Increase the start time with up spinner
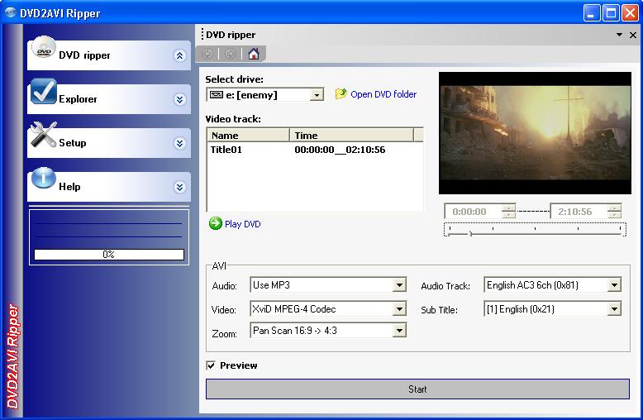This screenshot has width=643, height=420. [509, 208]
